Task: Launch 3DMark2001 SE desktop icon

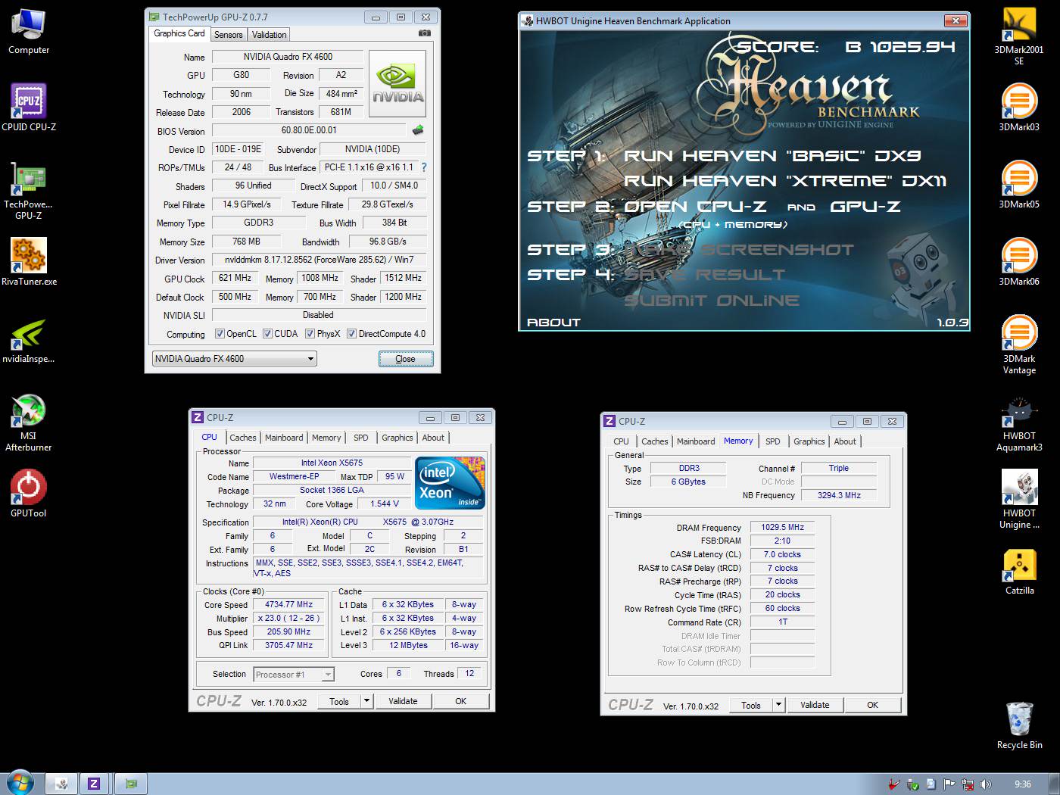Action: [1019, 36]
